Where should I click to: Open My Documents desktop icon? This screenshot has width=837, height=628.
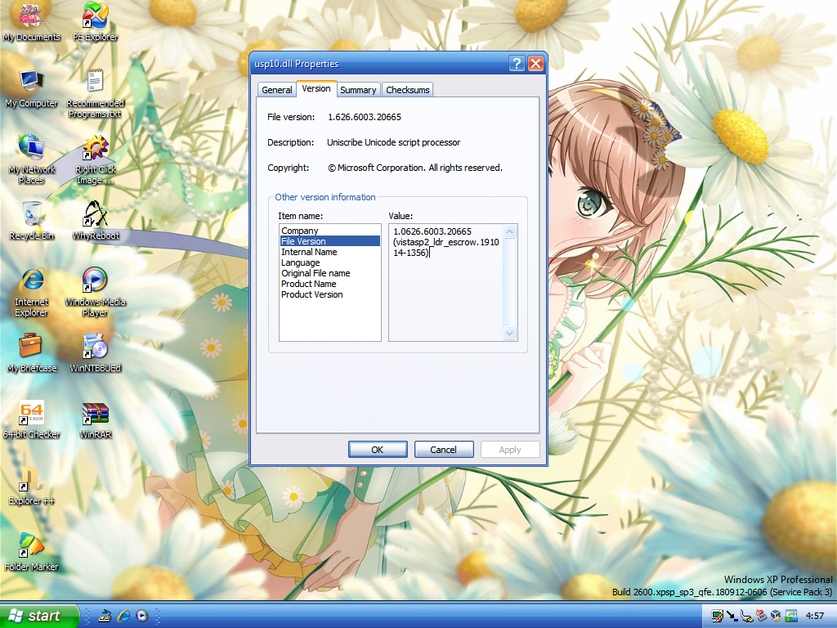31,21
